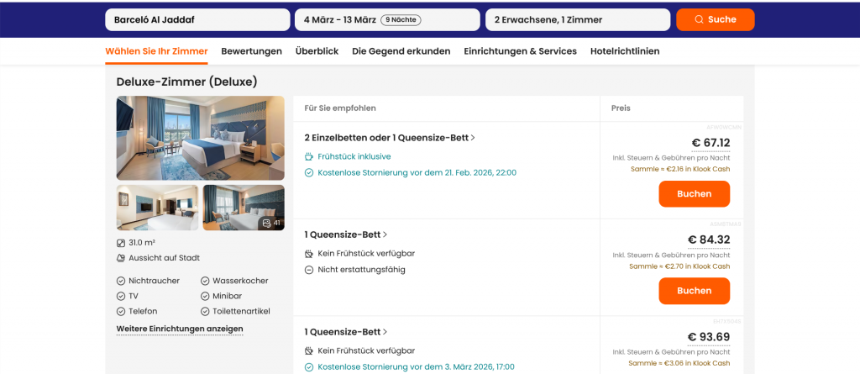Switch to the Bewertungen tab
Image resolution: width=860 pixels, height=374 pixels.
click(x=251, y=51)
